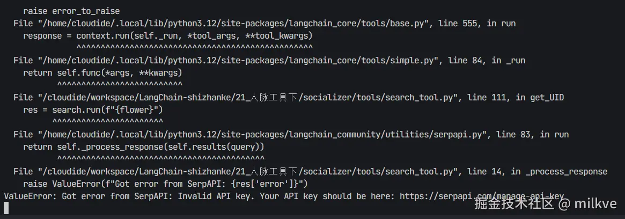Click the 'return self.func(*args, **kwargs)' line
Viewport: 625px width, 219px height.
click(102, 72)
